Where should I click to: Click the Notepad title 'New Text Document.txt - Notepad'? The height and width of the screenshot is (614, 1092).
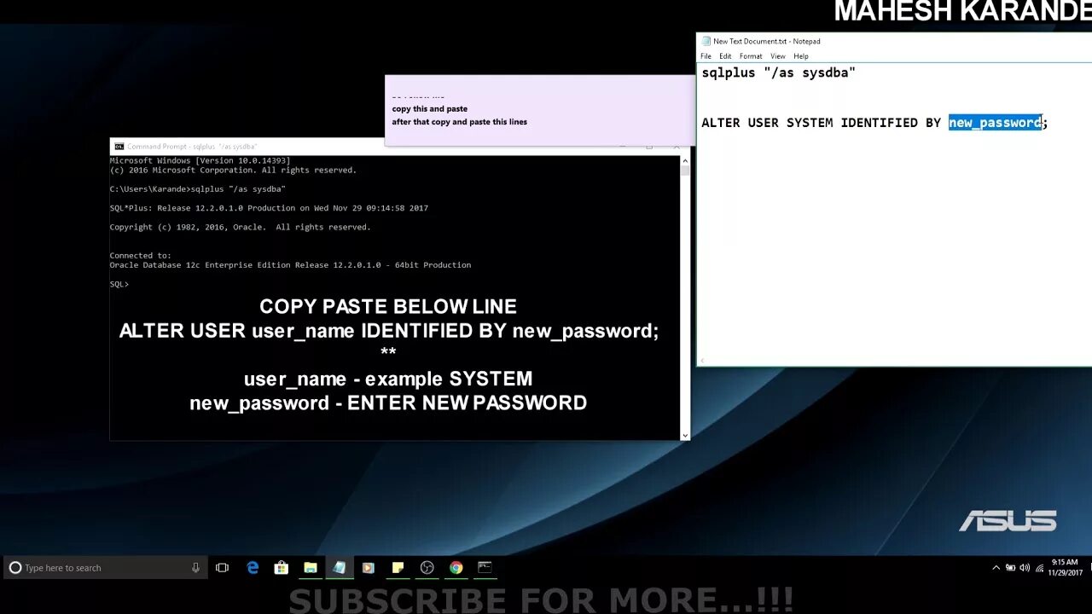tap(767, 41)
